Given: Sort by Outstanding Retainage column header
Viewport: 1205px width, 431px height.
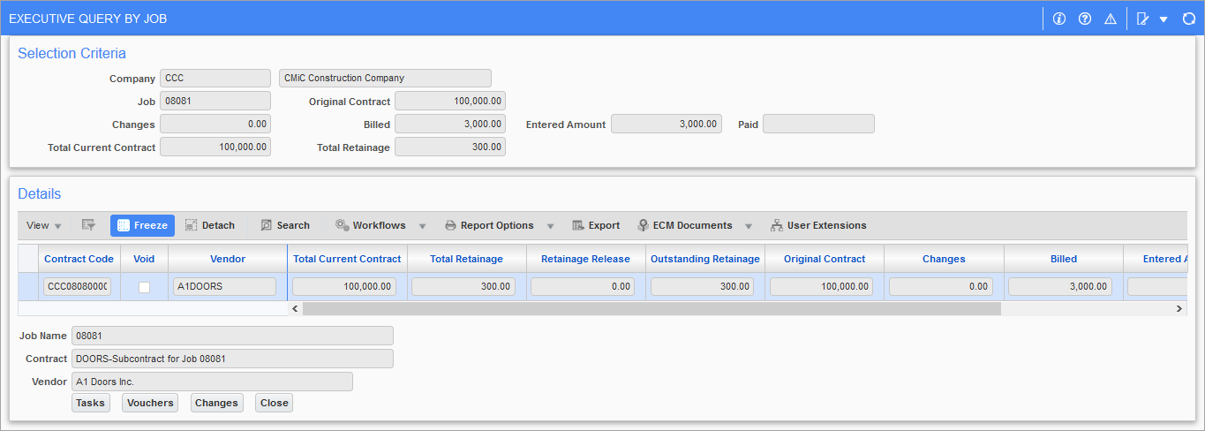Looking at the screenshot, I should (705, 259).
